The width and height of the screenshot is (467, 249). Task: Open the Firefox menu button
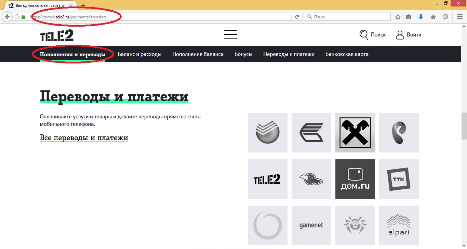click(x=459, y=16)
